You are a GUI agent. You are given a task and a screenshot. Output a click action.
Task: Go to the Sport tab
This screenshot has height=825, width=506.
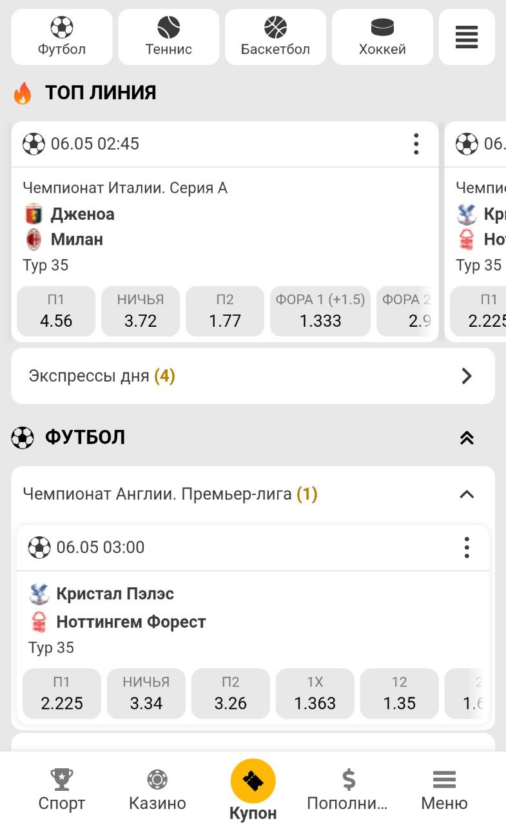pyautogui.click(x=62, y=790)
